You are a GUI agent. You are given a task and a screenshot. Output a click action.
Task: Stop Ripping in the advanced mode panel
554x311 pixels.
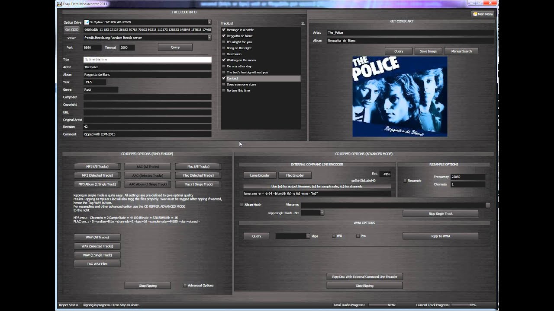click(364, 286)
